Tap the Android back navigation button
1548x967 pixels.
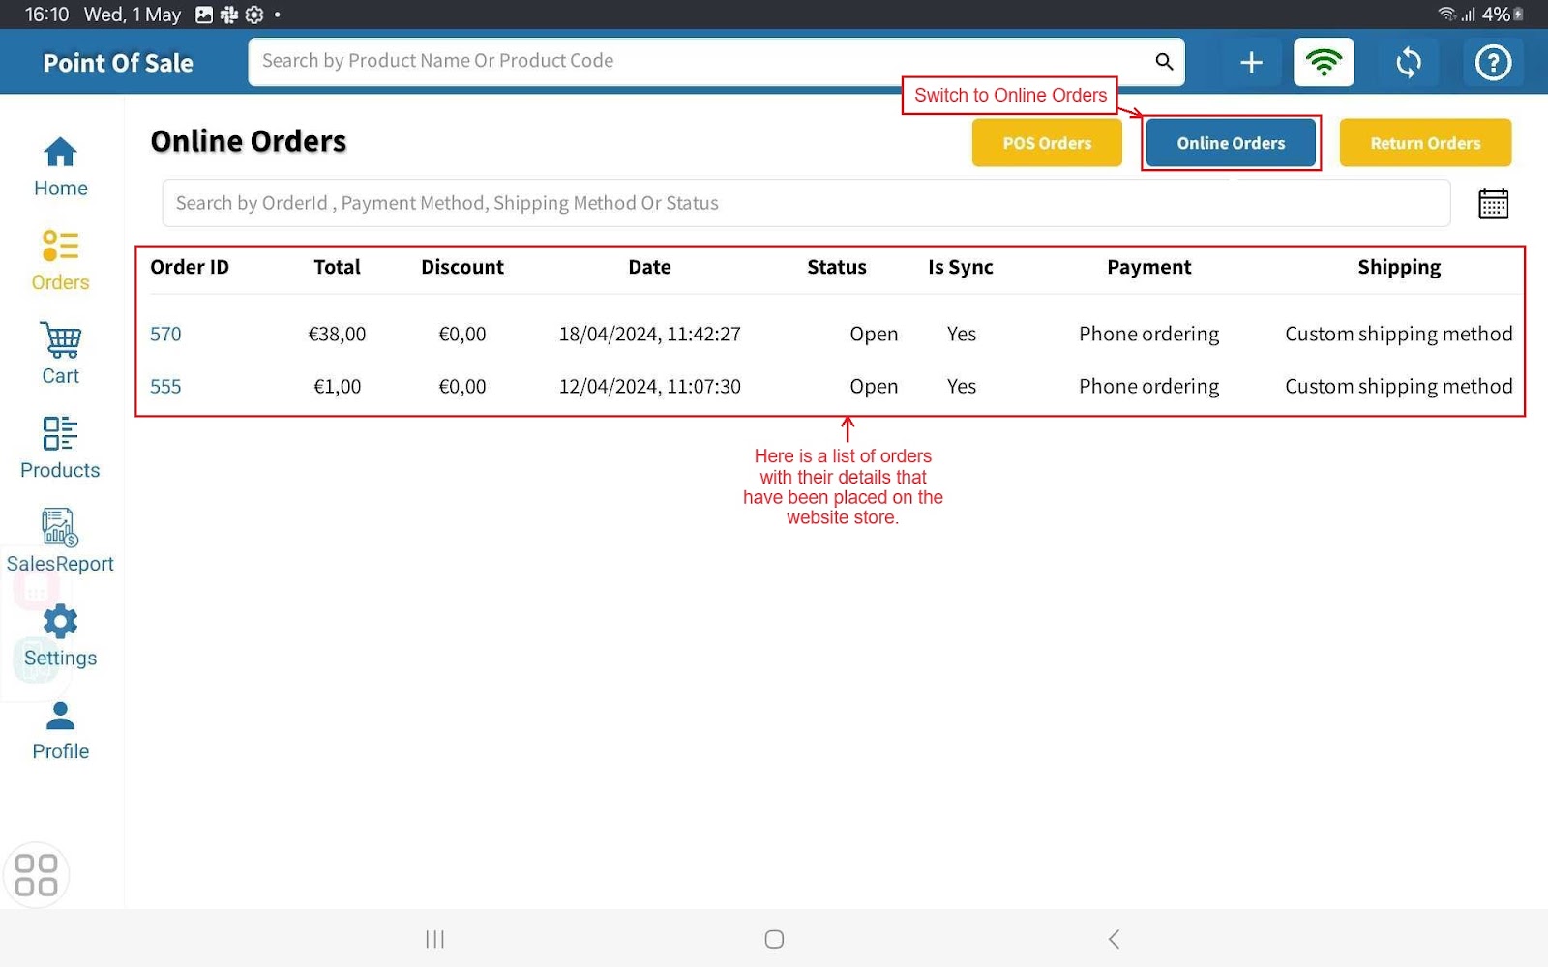coord(1114,939)
